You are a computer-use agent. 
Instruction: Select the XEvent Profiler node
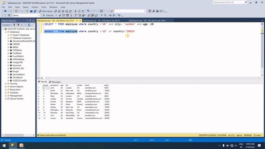click(x=17, y=99)
